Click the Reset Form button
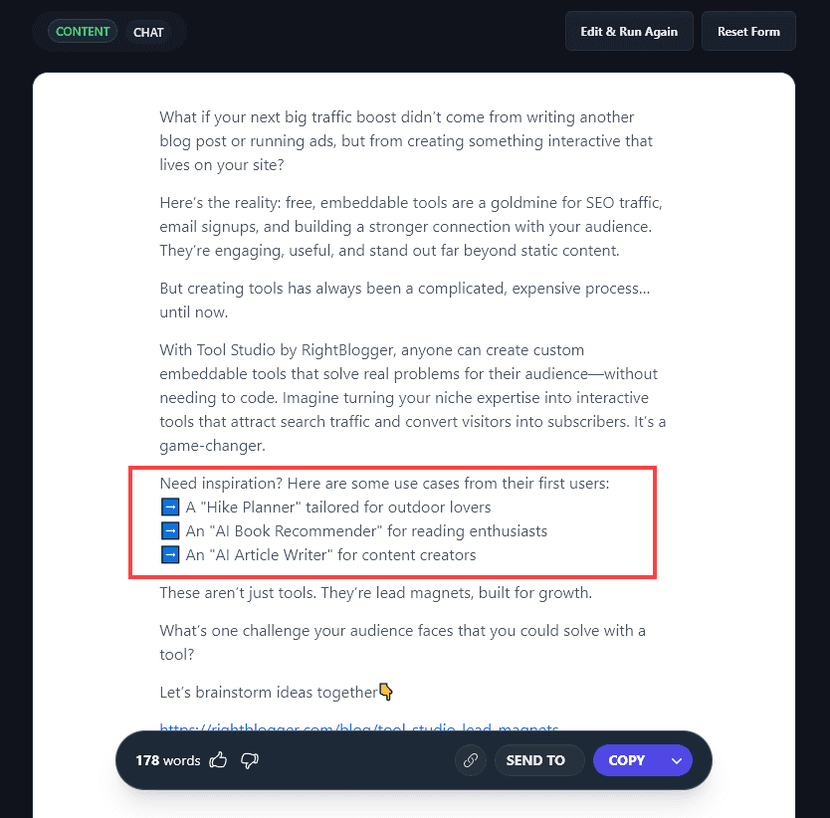This screenshot has width=830, height=818. (748, 31)
